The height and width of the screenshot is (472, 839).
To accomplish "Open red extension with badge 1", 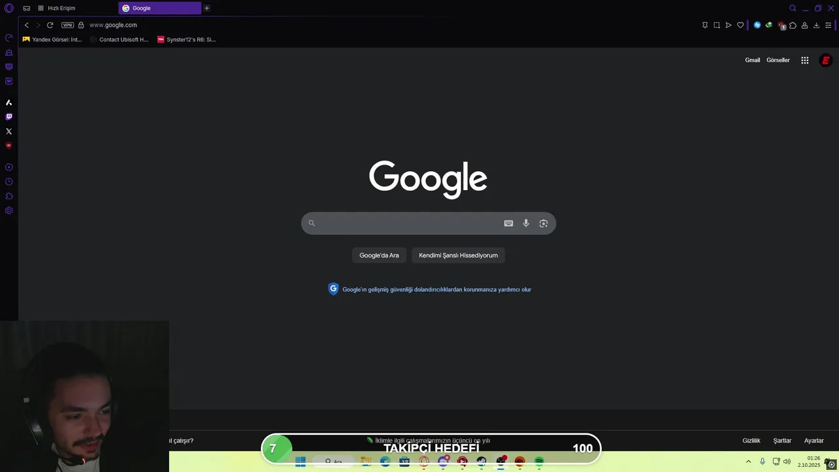I will pos(781,26).
